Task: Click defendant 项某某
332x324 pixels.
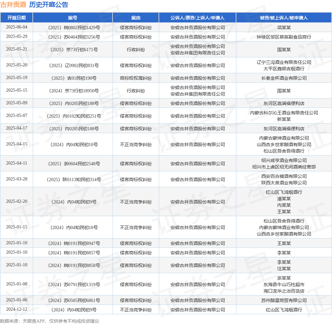Action: 284,28
